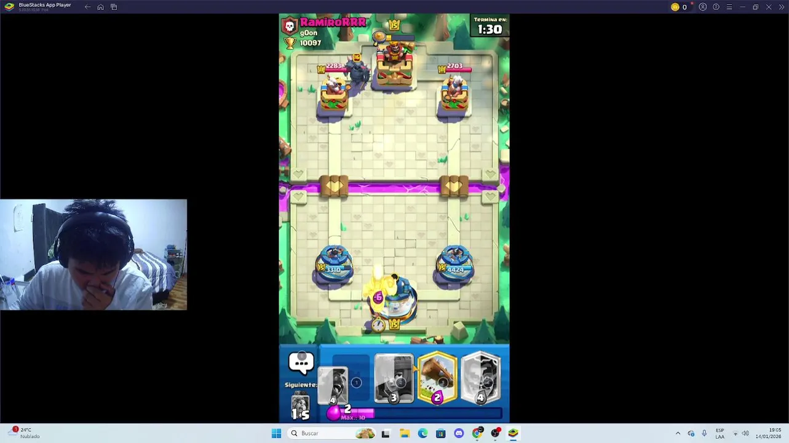Screen dimensions: 789x443
Task: Collapse the BlueStacks sidebar arrows
Action: pyautogui.click(x=782, y=7)
